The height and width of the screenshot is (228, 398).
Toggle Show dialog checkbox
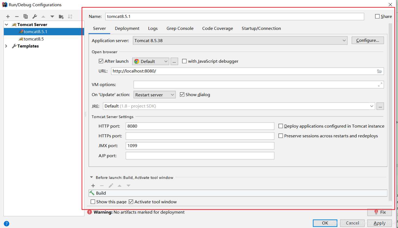pos(182,94)
